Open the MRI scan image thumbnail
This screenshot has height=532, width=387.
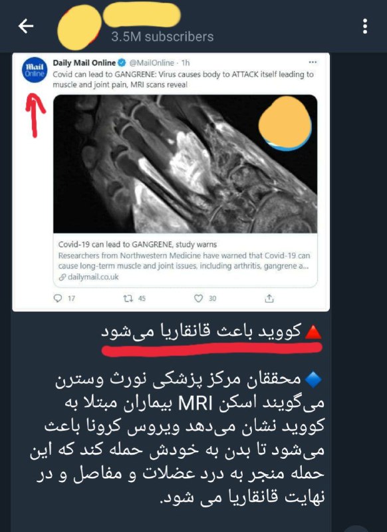click(x=186, y=164)
